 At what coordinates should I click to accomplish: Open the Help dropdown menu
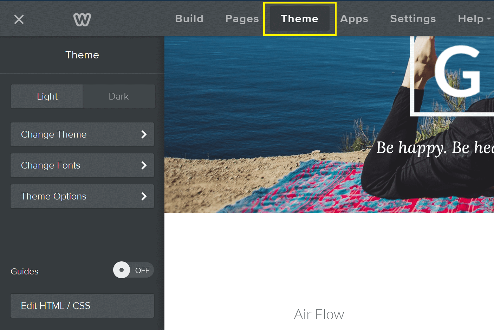click(474, 19)
